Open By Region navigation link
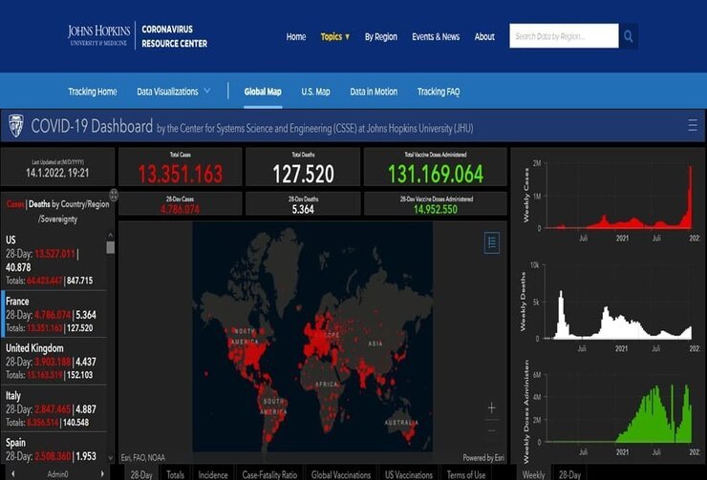The image size is (707, 480). click(x=381, y=37)
